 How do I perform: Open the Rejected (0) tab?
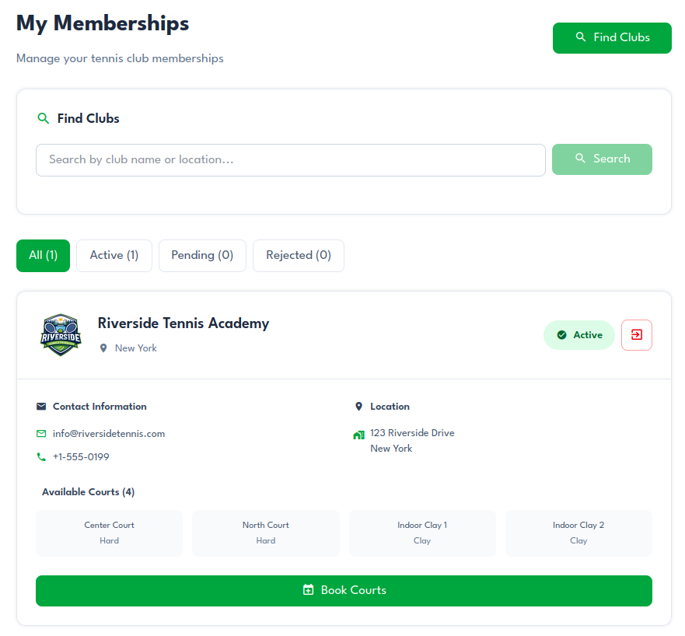click(299, 255)
